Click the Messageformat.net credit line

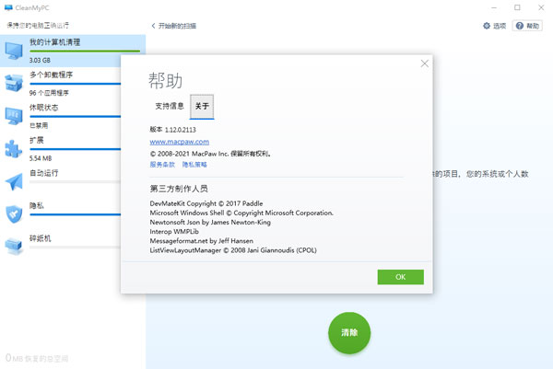(x=201, y=241)
